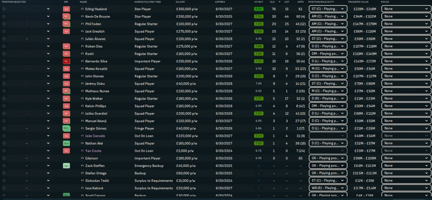Click the profile icon beside Jack Grealish
This screenshot has width=432, height=200.
pos(82,31)
